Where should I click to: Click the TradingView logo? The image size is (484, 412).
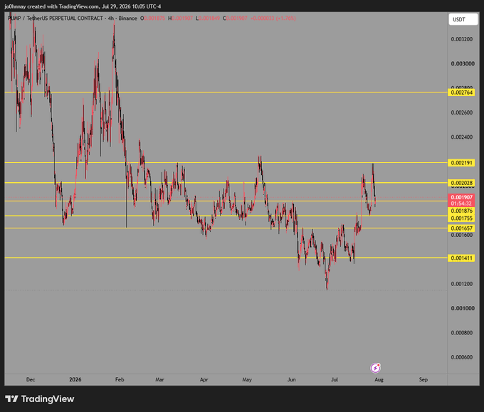click(40, 399)
